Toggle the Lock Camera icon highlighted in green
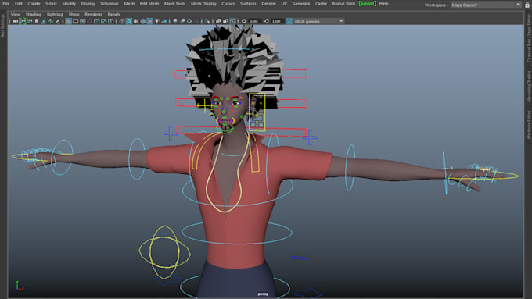 click(x=23, y=21)
